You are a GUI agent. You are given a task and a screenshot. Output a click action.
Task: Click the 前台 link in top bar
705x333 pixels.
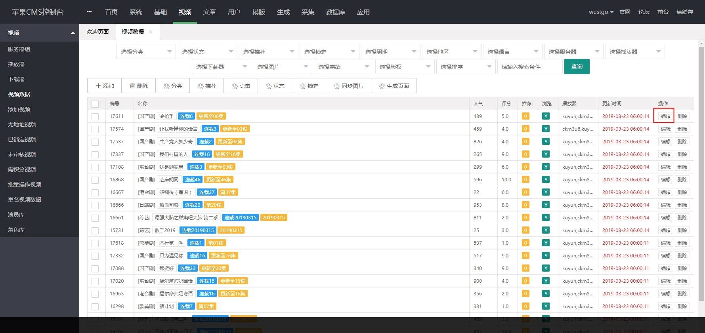tap(663, 12)
